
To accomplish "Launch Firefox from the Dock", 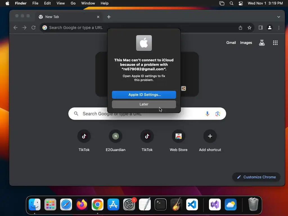I will (82, 204).
